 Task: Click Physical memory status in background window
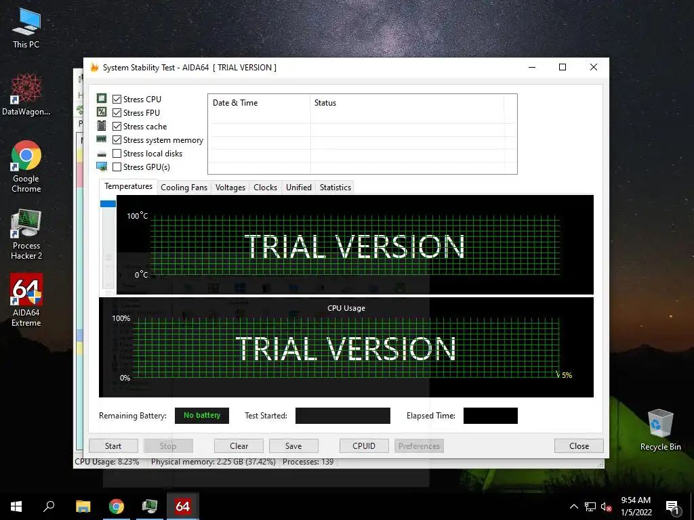(213, 462)
